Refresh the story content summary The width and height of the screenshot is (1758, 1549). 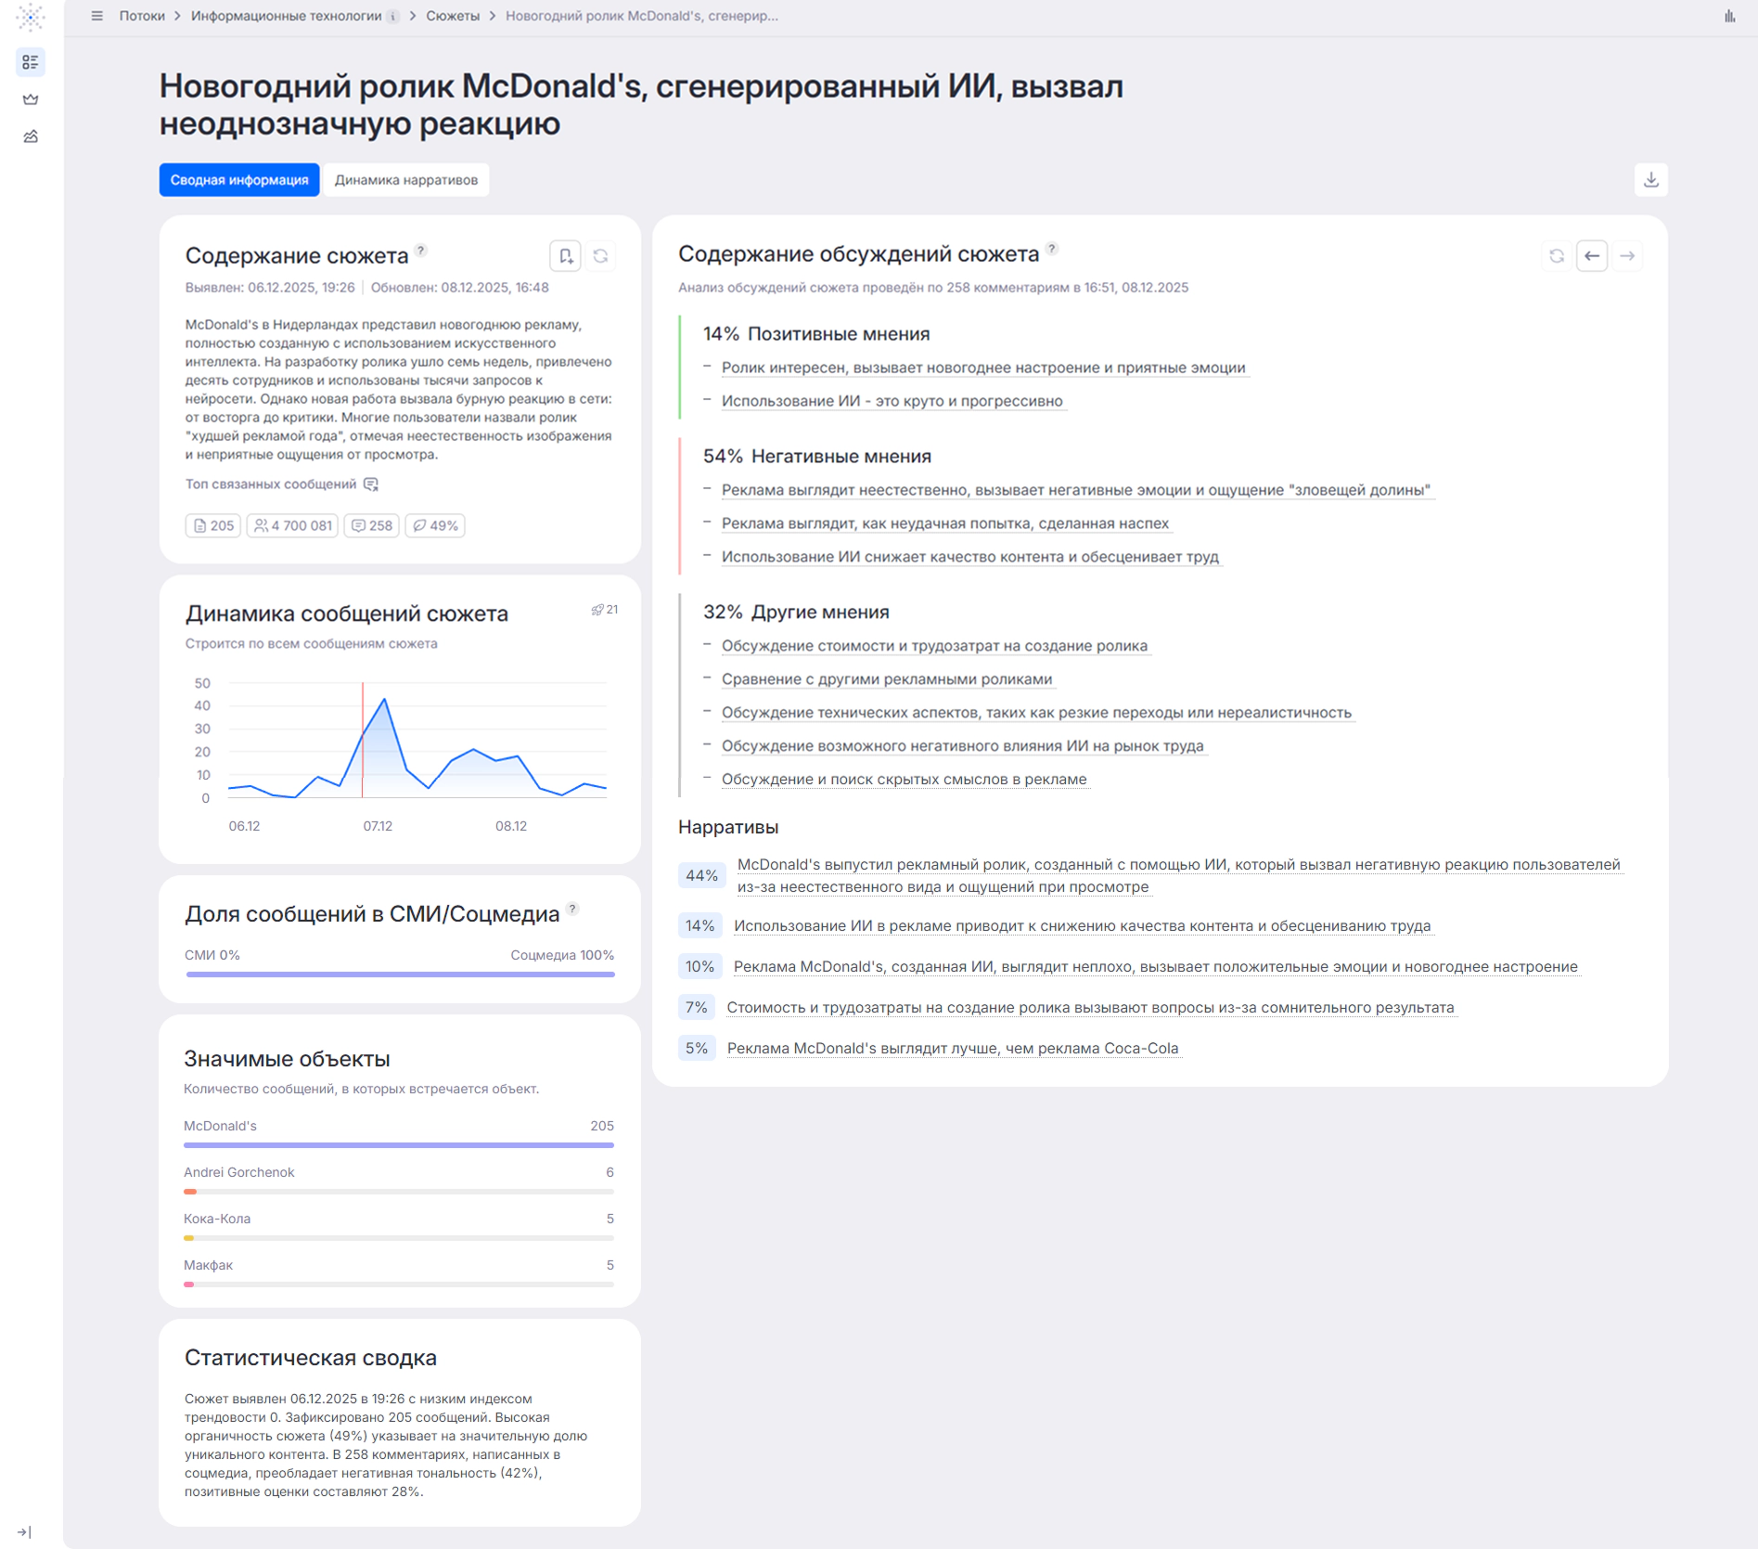[601, 256]
